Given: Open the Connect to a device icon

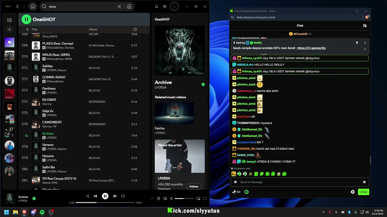Looking at the screenshot, I should pos(165,199).
